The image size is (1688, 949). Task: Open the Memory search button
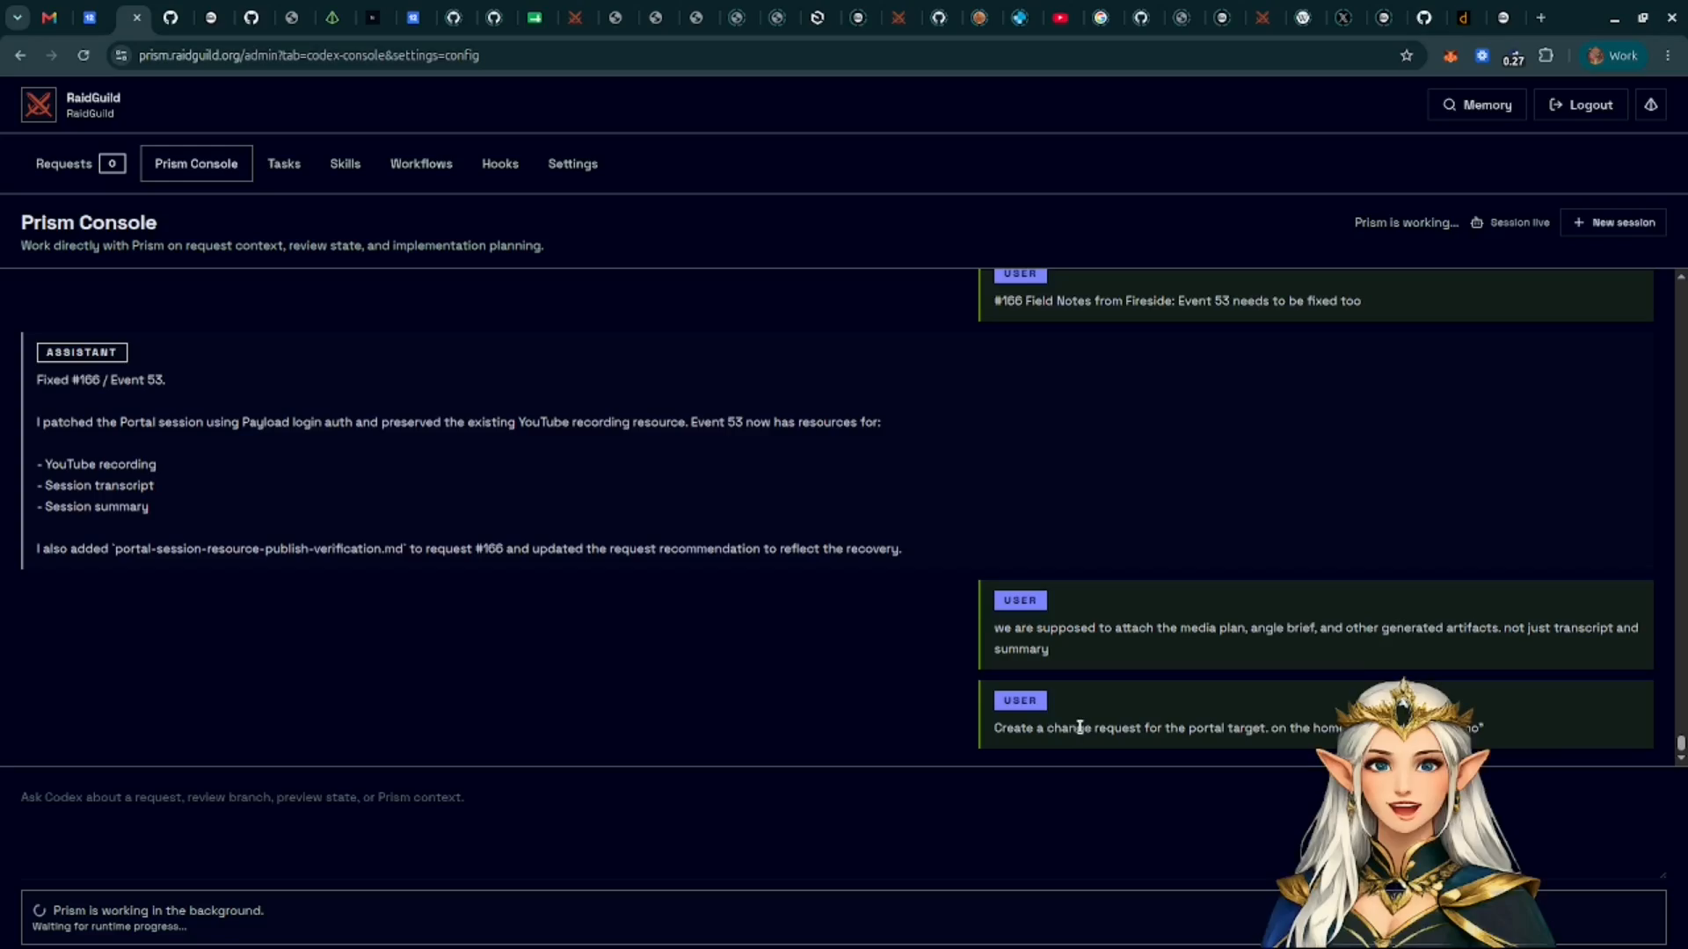tap(1477, 105)
